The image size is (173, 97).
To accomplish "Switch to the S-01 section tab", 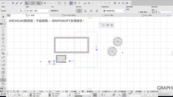I will click(x=69, y=15).
